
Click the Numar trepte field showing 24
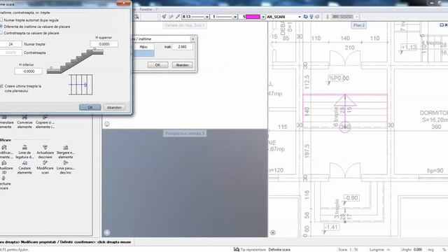[x=10, y=44]
